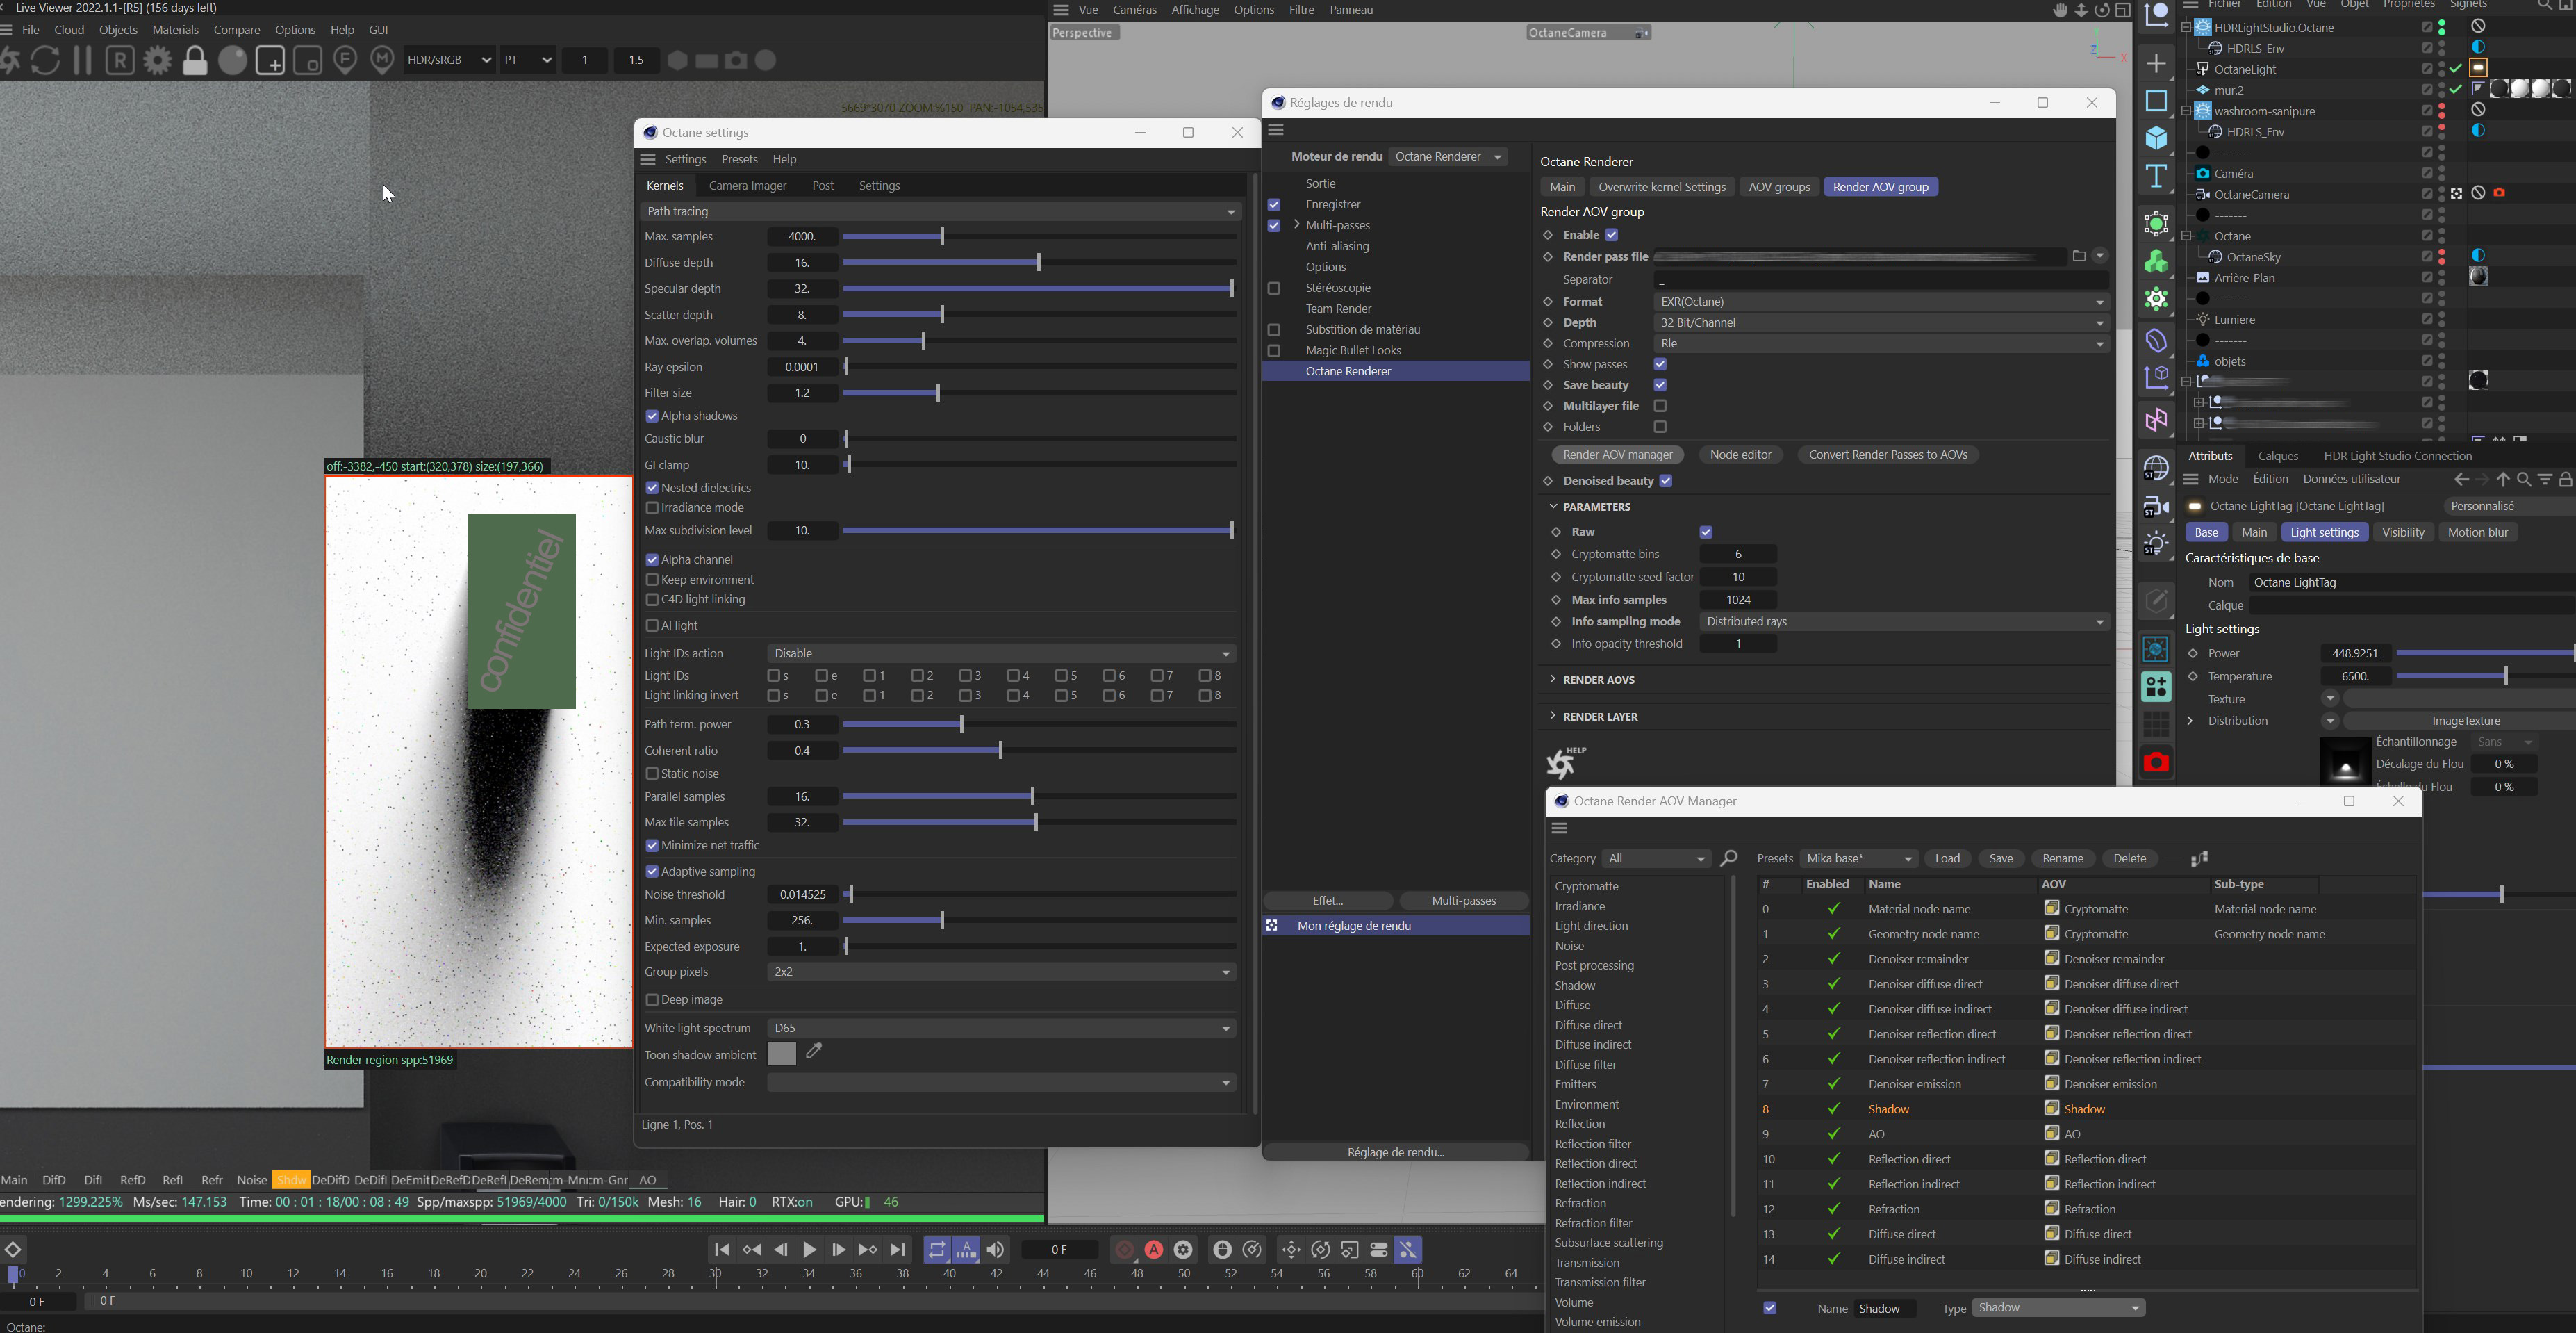Click the Live Viewer settings gear icon
The height and width of the screenshot is (1333, 2576).
click(x=157, y=61)
